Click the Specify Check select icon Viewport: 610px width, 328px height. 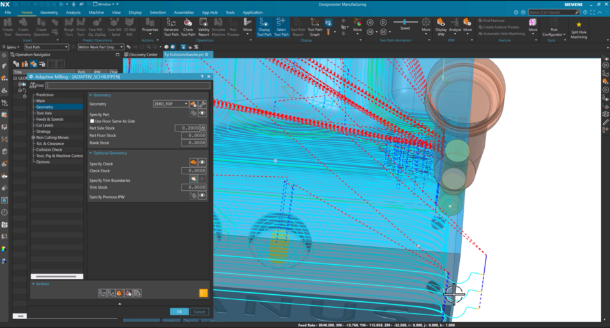(194, 162)
